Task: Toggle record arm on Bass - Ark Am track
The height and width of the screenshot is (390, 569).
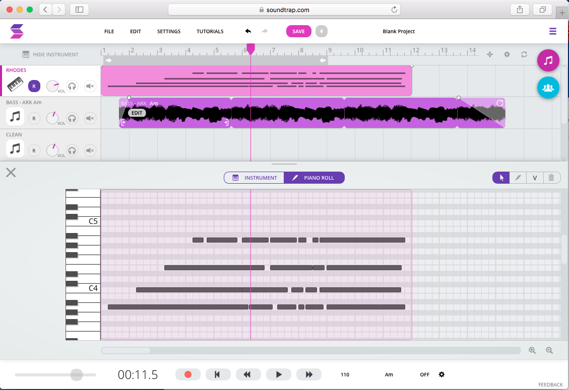Action: (34, 118)
